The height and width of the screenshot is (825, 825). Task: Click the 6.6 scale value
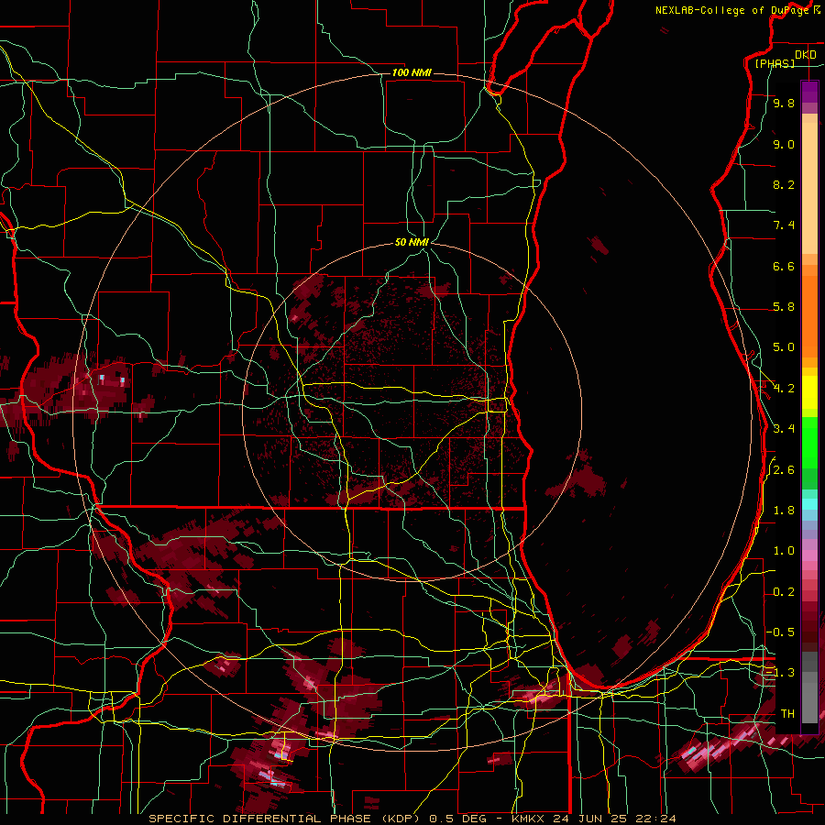pyautogui.click(x=784, y=266)
